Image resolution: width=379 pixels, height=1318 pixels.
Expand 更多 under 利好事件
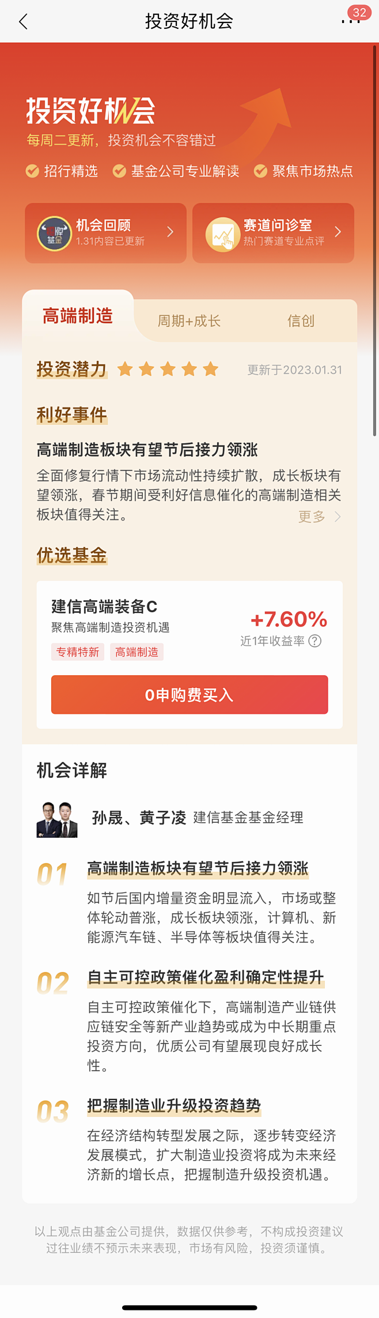319,517
